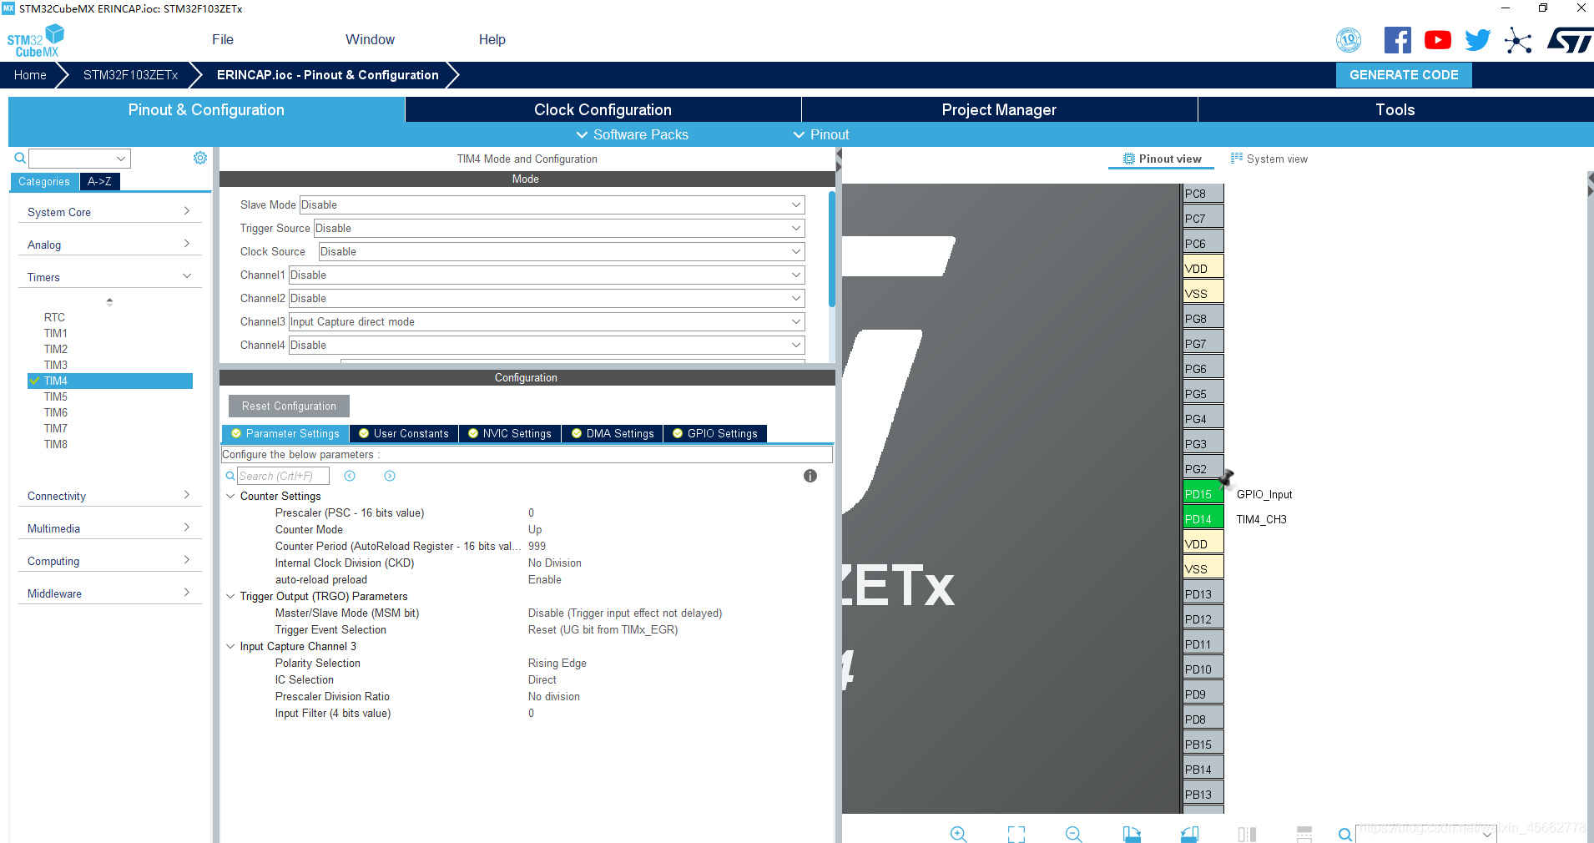Viewport: 1594px width, 843px height.
Task: Click the peripheral search magnifier icon
Action: (20, 158)
